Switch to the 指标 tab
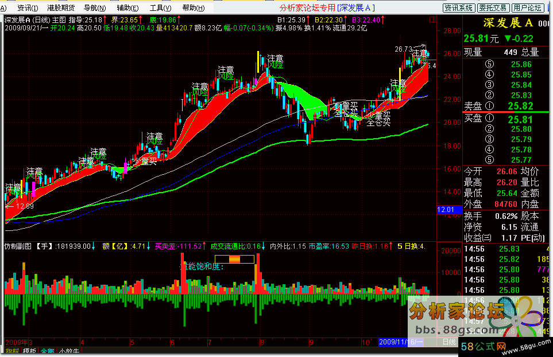Screen dimensions: 553x357 coord(12,351)
